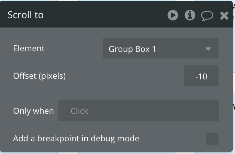Click empty area of Only when expression box

(155, 111)
